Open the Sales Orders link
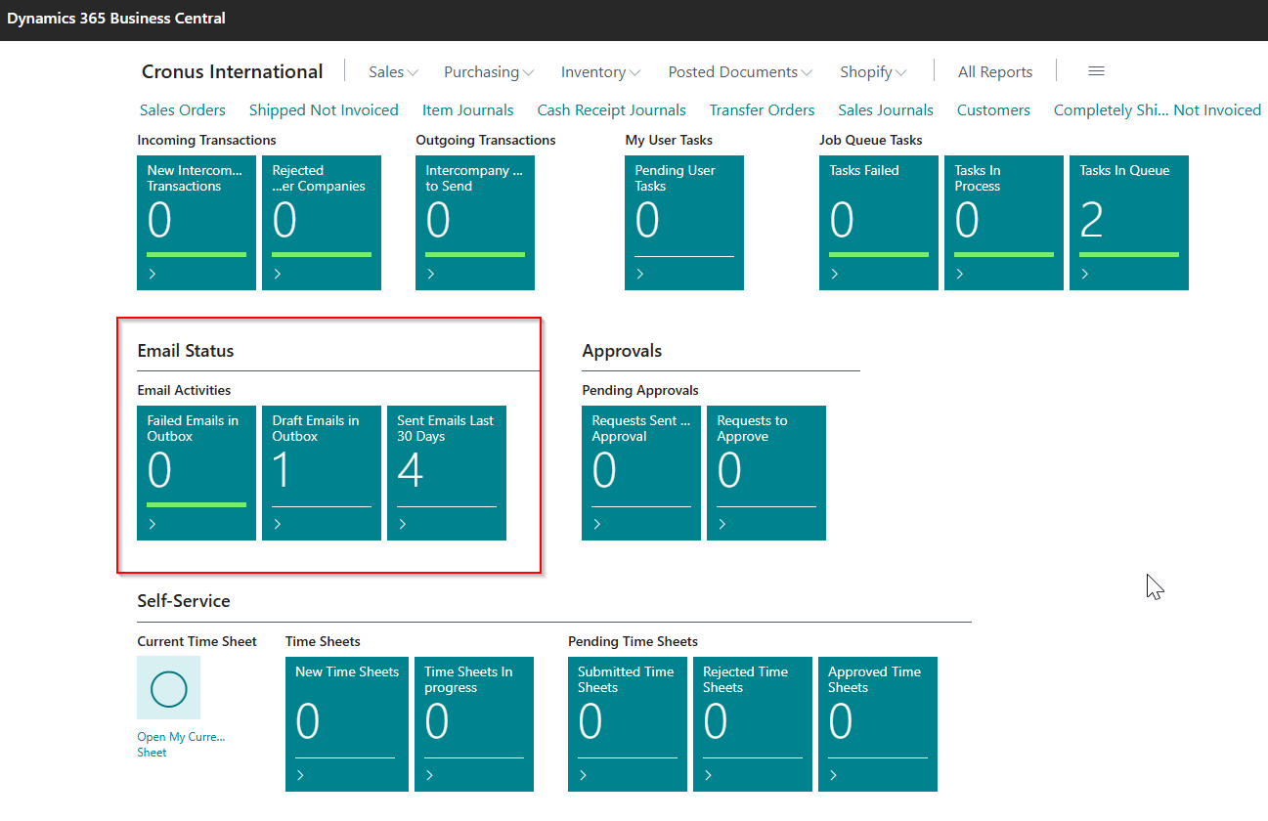Viewport: 1268px width, 821px height. [x=183, y=110]
